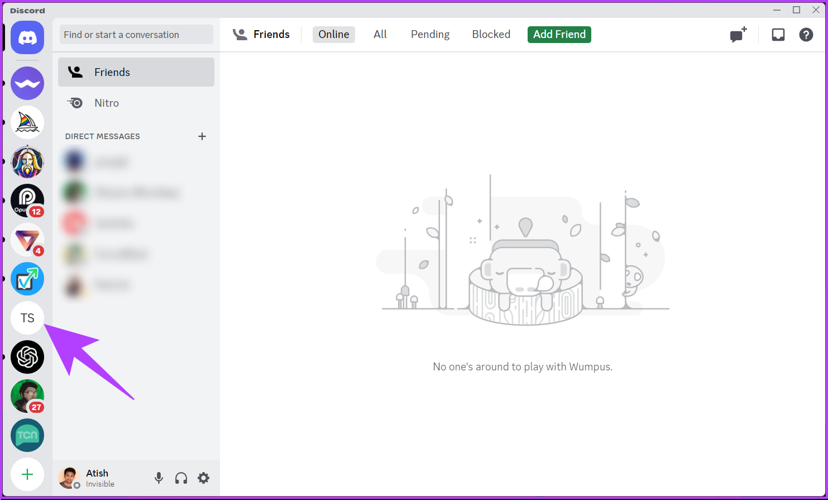Click the Atish Invisible status name
828x500 pixels.
100,478
